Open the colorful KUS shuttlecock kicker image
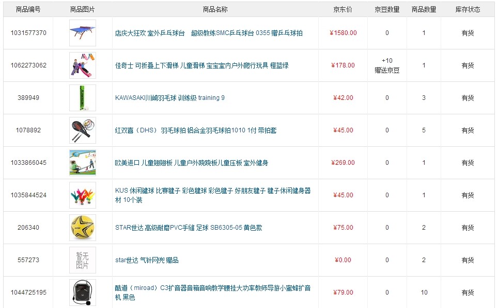Image resolution: width=498 pixels, height=308 pixels. pyautogui.click(x=83, y=195)
